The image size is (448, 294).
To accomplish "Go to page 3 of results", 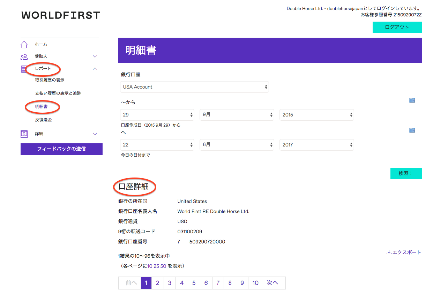I will [x=170, y=283].
